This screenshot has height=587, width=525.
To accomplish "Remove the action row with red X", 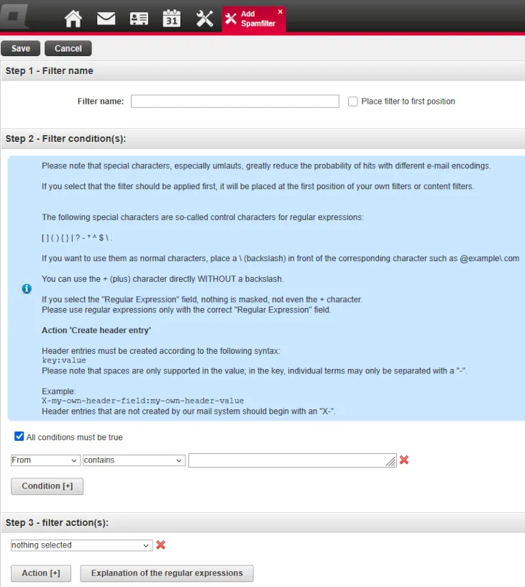I will (161, 545).
